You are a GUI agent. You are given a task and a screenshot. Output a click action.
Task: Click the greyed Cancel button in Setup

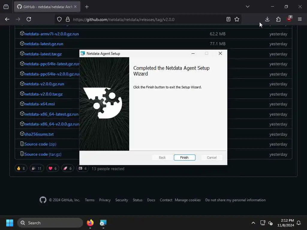click(x=212, y=158)
